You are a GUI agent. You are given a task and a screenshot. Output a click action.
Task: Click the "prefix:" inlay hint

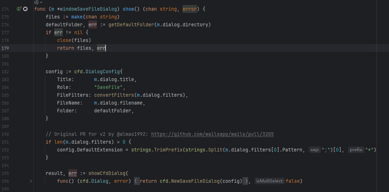pyautogui.click(x=355, y=150)
